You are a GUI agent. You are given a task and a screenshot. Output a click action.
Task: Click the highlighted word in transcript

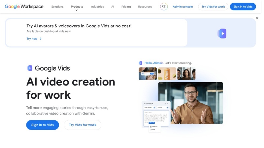[152, 123]
